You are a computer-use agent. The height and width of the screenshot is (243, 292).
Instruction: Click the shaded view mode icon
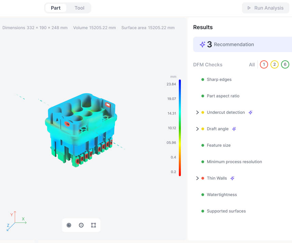click(69, 225)
